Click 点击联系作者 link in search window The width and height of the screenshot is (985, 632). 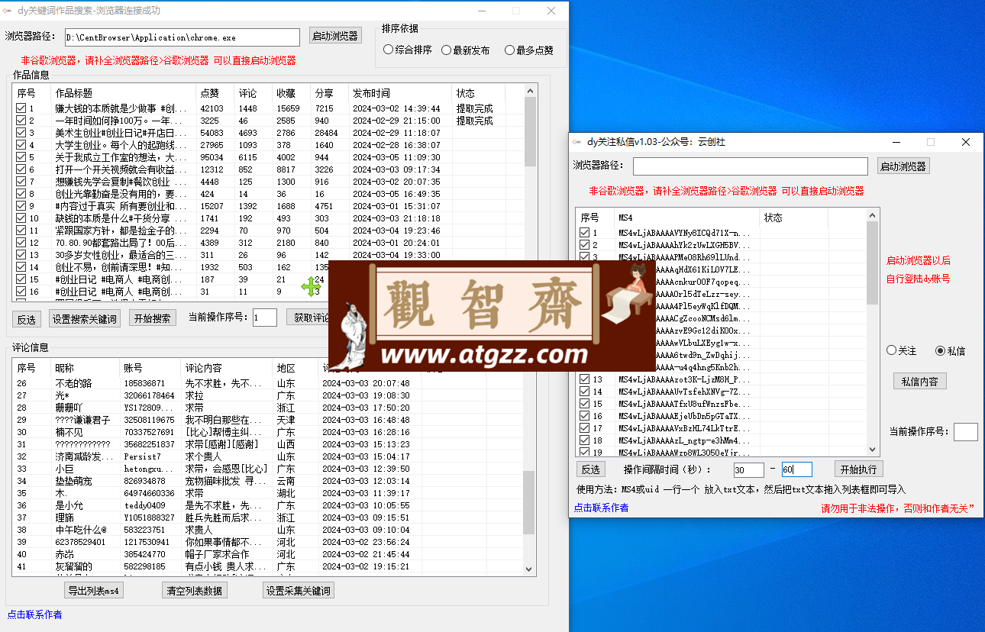tap(34, 614)
